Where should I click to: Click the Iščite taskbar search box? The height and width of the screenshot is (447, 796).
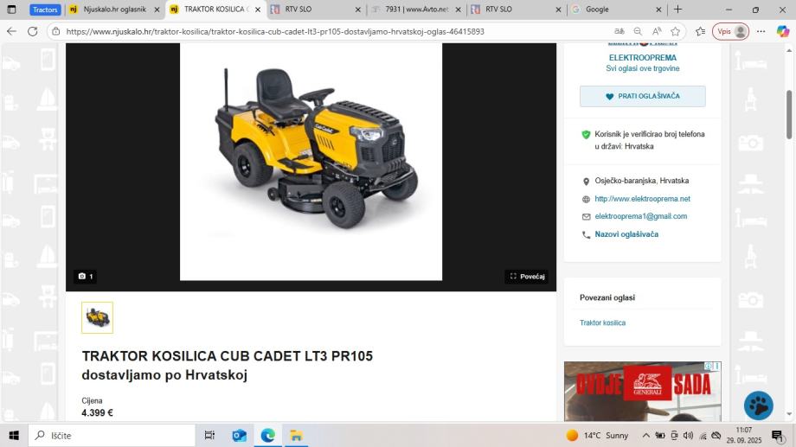[x=112, y=436]
